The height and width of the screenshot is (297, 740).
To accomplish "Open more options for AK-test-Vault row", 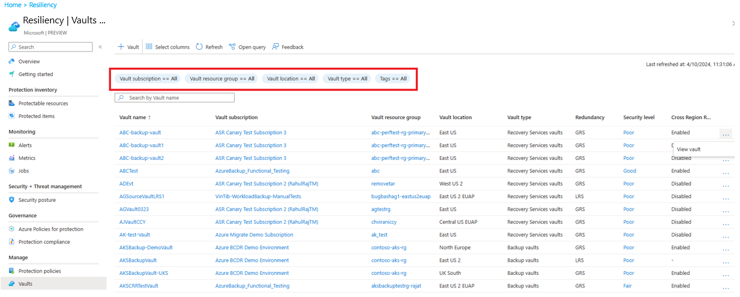I will [x=726, y=237].
